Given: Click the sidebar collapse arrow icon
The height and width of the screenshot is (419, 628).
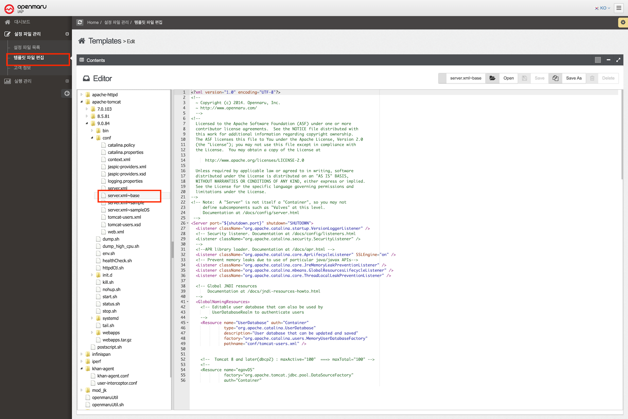Looking at the screenshot, I should pos(67,93).
